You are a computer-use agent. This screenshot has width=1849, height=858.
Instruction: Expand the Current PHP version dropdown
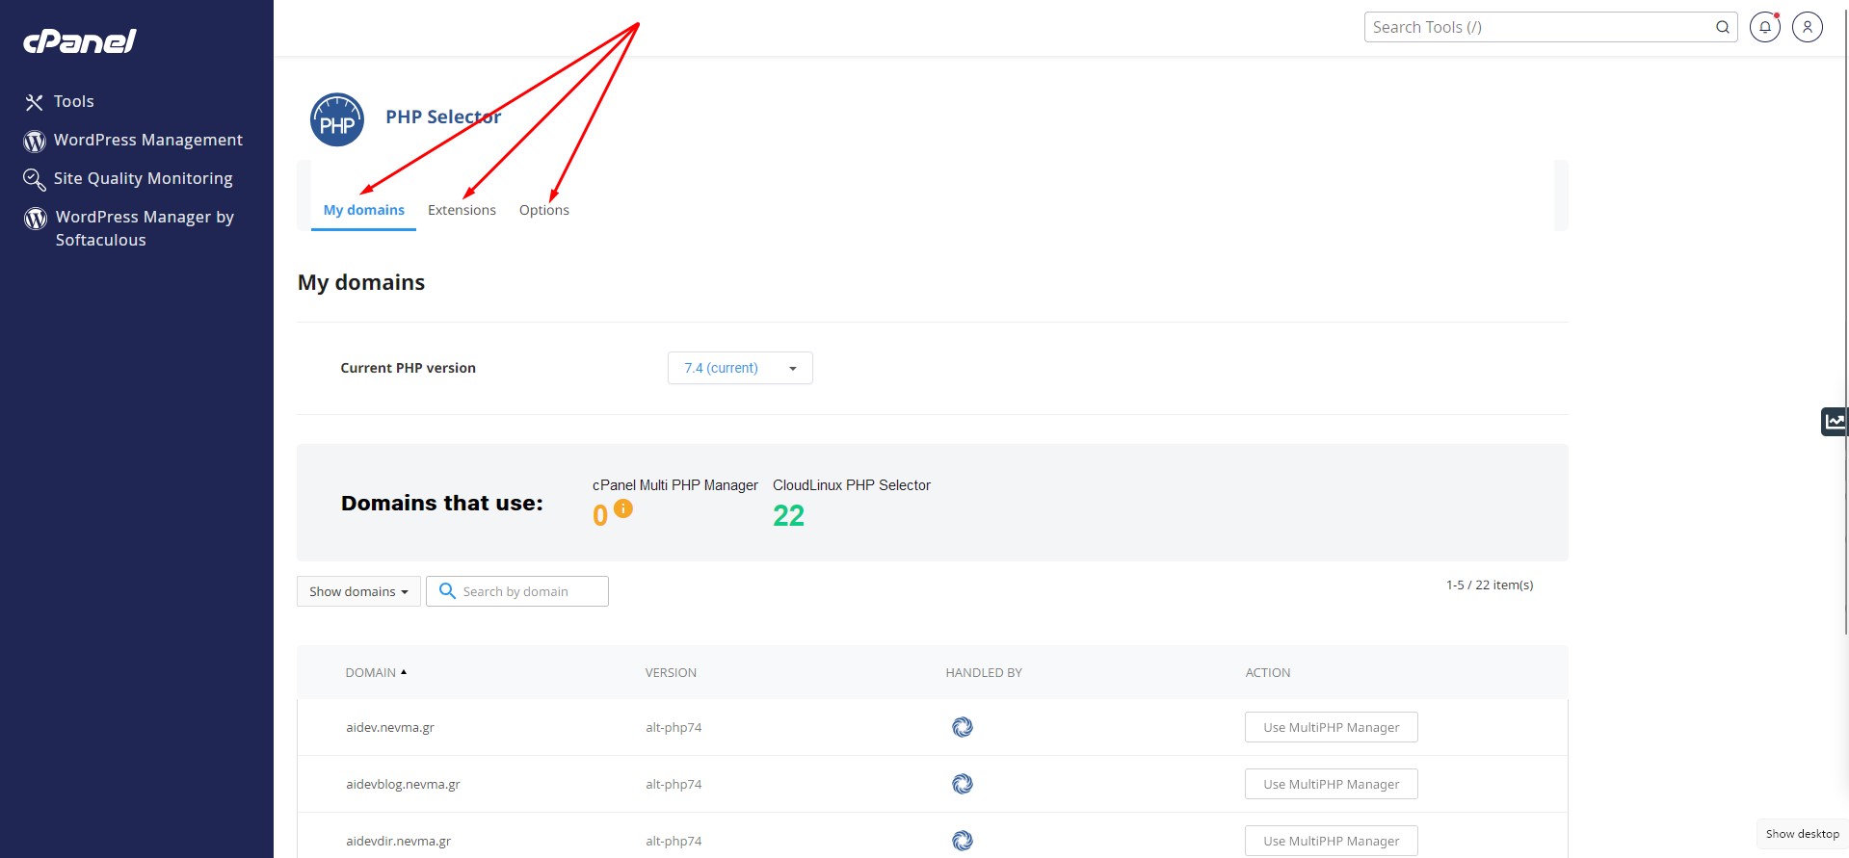point(739,368)
